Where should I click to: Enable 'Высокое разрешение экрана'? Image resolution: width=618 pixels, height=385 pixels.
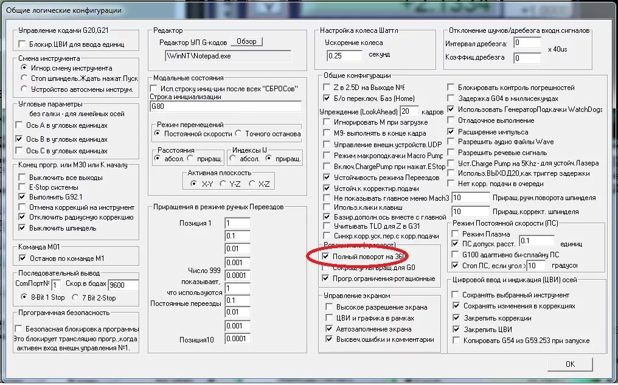pyautogui.click(x=328, y=307)
